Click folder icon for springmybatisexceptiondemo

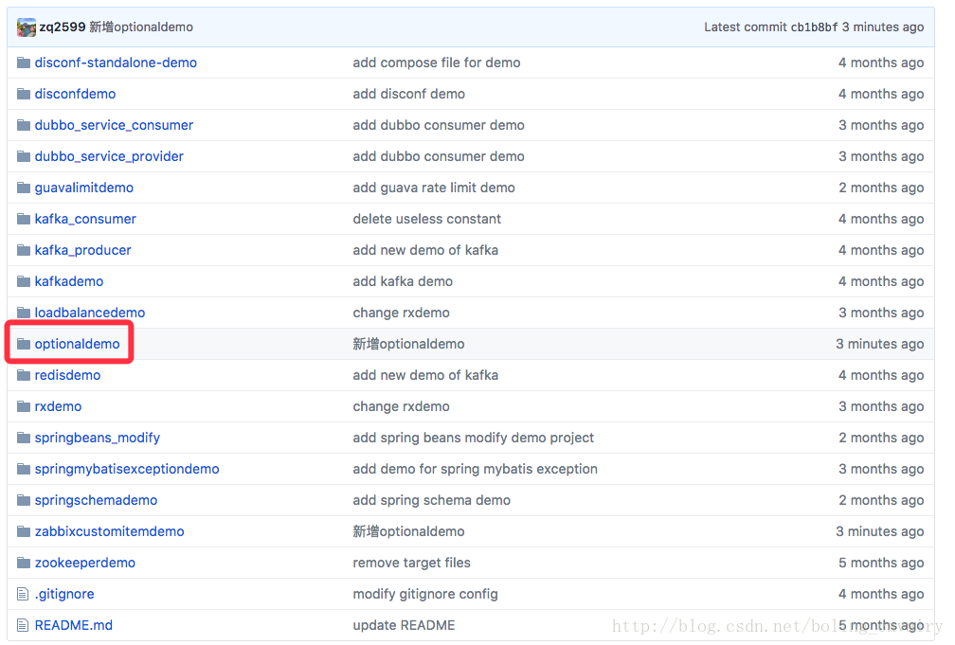point(24,469)
